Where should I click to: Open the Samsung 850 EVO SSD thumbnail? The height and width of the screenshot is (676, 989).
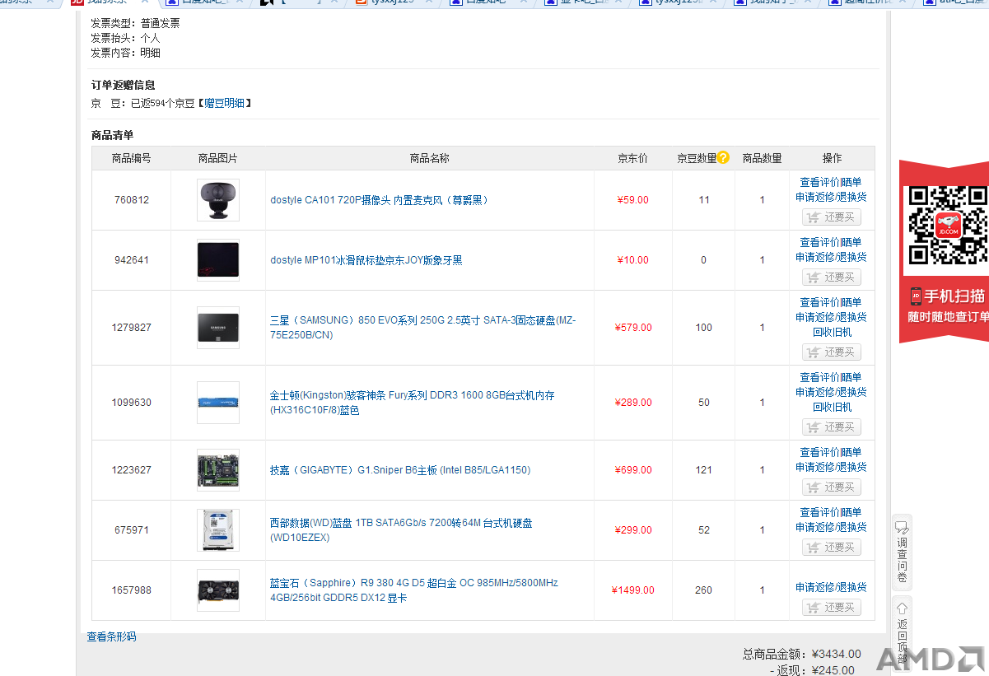(218, 328)
